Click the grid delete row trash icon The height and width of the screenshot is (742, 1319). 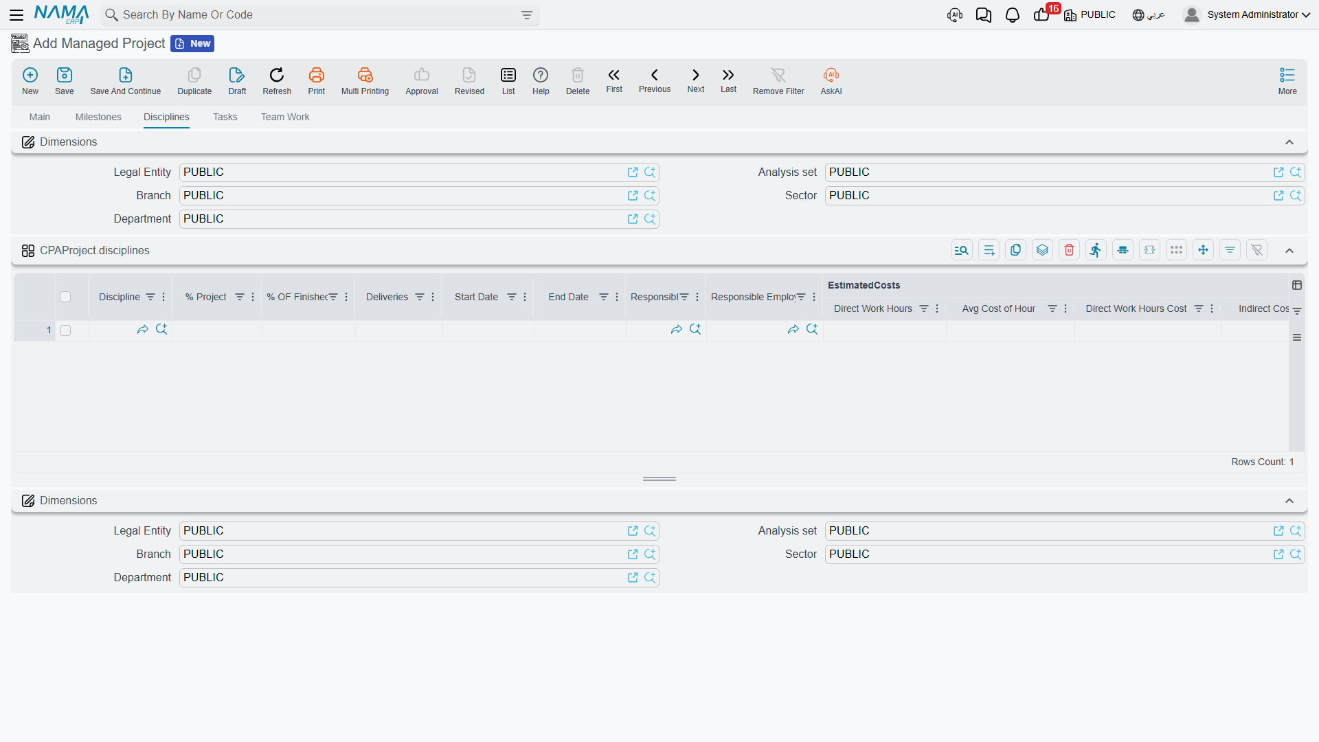1069,250
